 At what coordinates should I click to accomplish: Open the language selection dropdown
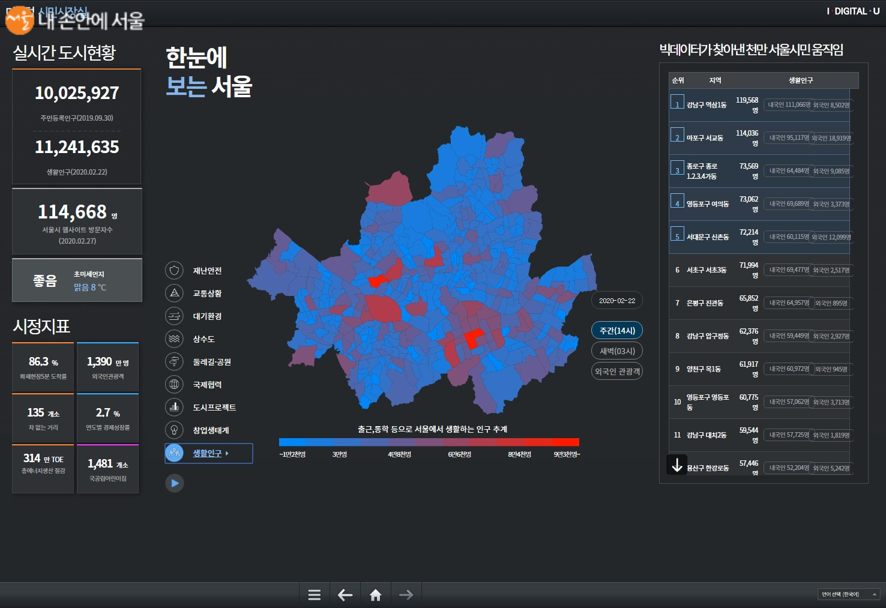848,594
